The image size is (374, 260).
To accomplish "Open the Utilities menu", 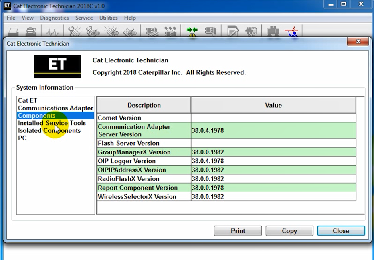I will pyautogui.click(x=108, y=18).
